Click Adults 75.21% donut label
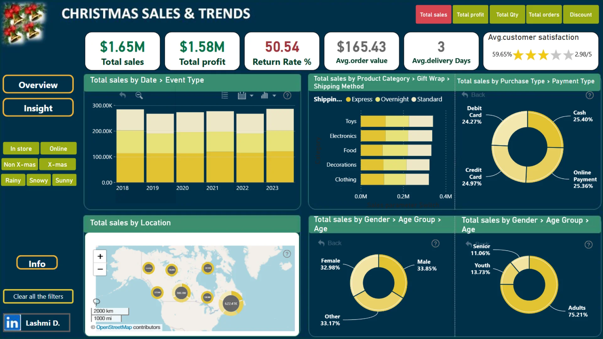This screenshot has width=603, height=339. pos(578,311)
